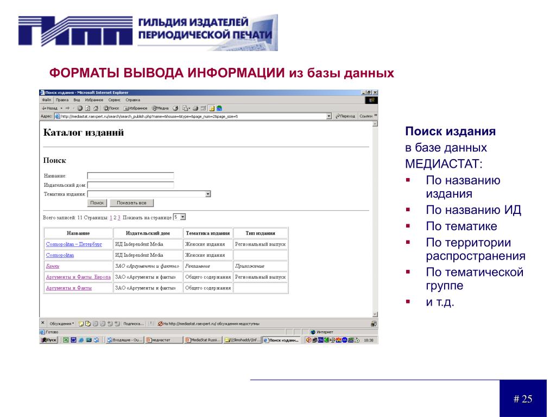Close the discussions bar with X
Image resolution: width=556 pixels, height=417 pixels.
click(x=42, y=323)
